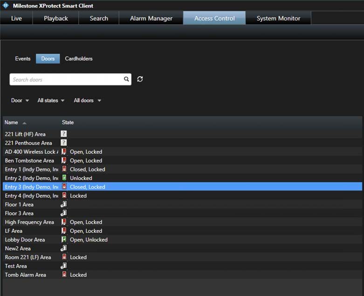Click red locked icon for Room 221 (LF) Area

point(64,257)
